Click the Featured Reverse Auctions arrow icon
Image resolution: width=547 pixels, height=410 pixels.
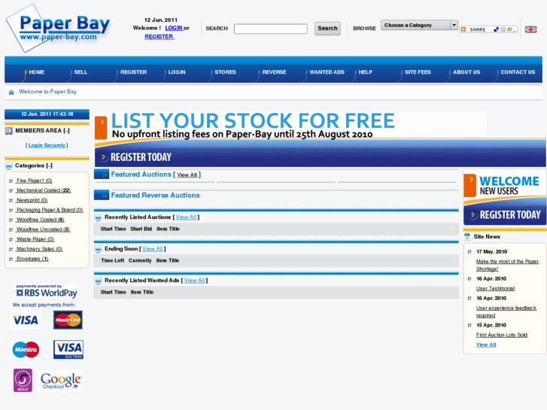[102, 195]
